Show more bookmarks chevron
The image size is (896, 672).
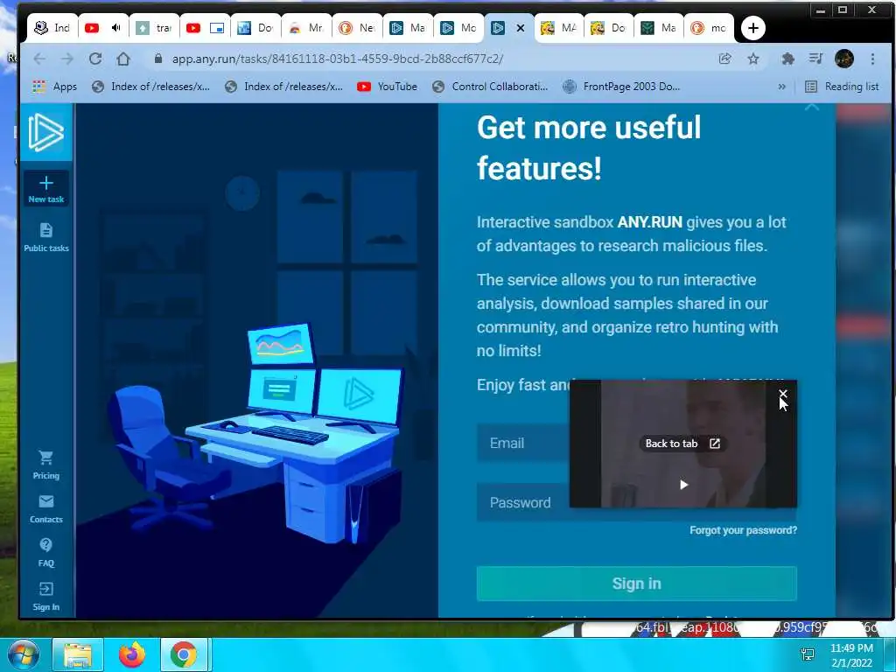pyautogui.click(x=781, y=87)
